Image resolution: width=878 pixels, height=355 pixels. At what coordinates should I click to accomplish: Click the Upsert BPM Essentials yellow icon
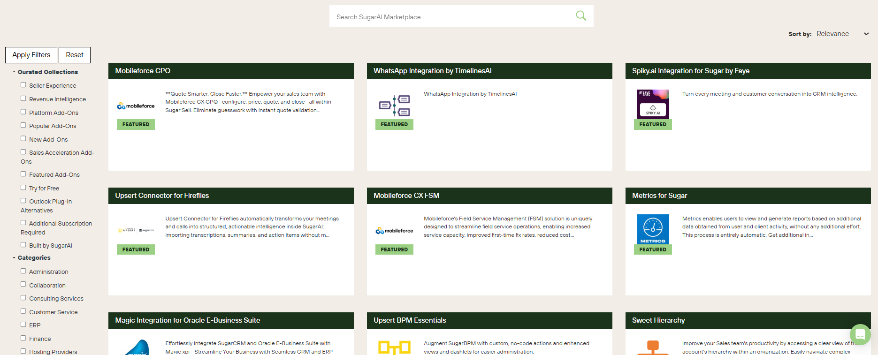point(394,347)
